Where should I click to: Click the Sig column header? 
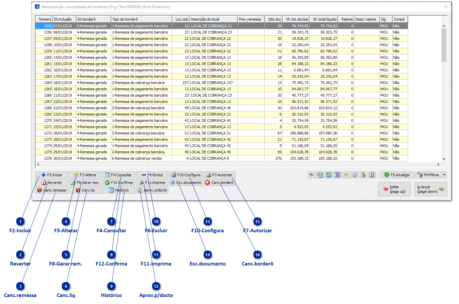(x=386, y=19)
